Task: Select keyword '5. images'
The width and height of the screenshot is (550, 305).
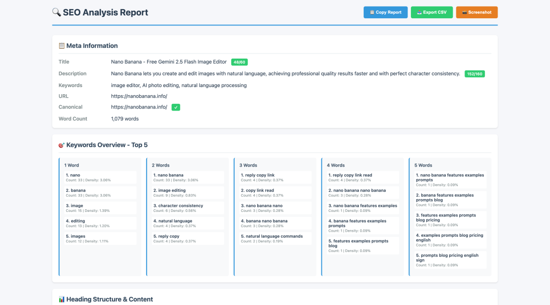Action: (x=100, y=239)
